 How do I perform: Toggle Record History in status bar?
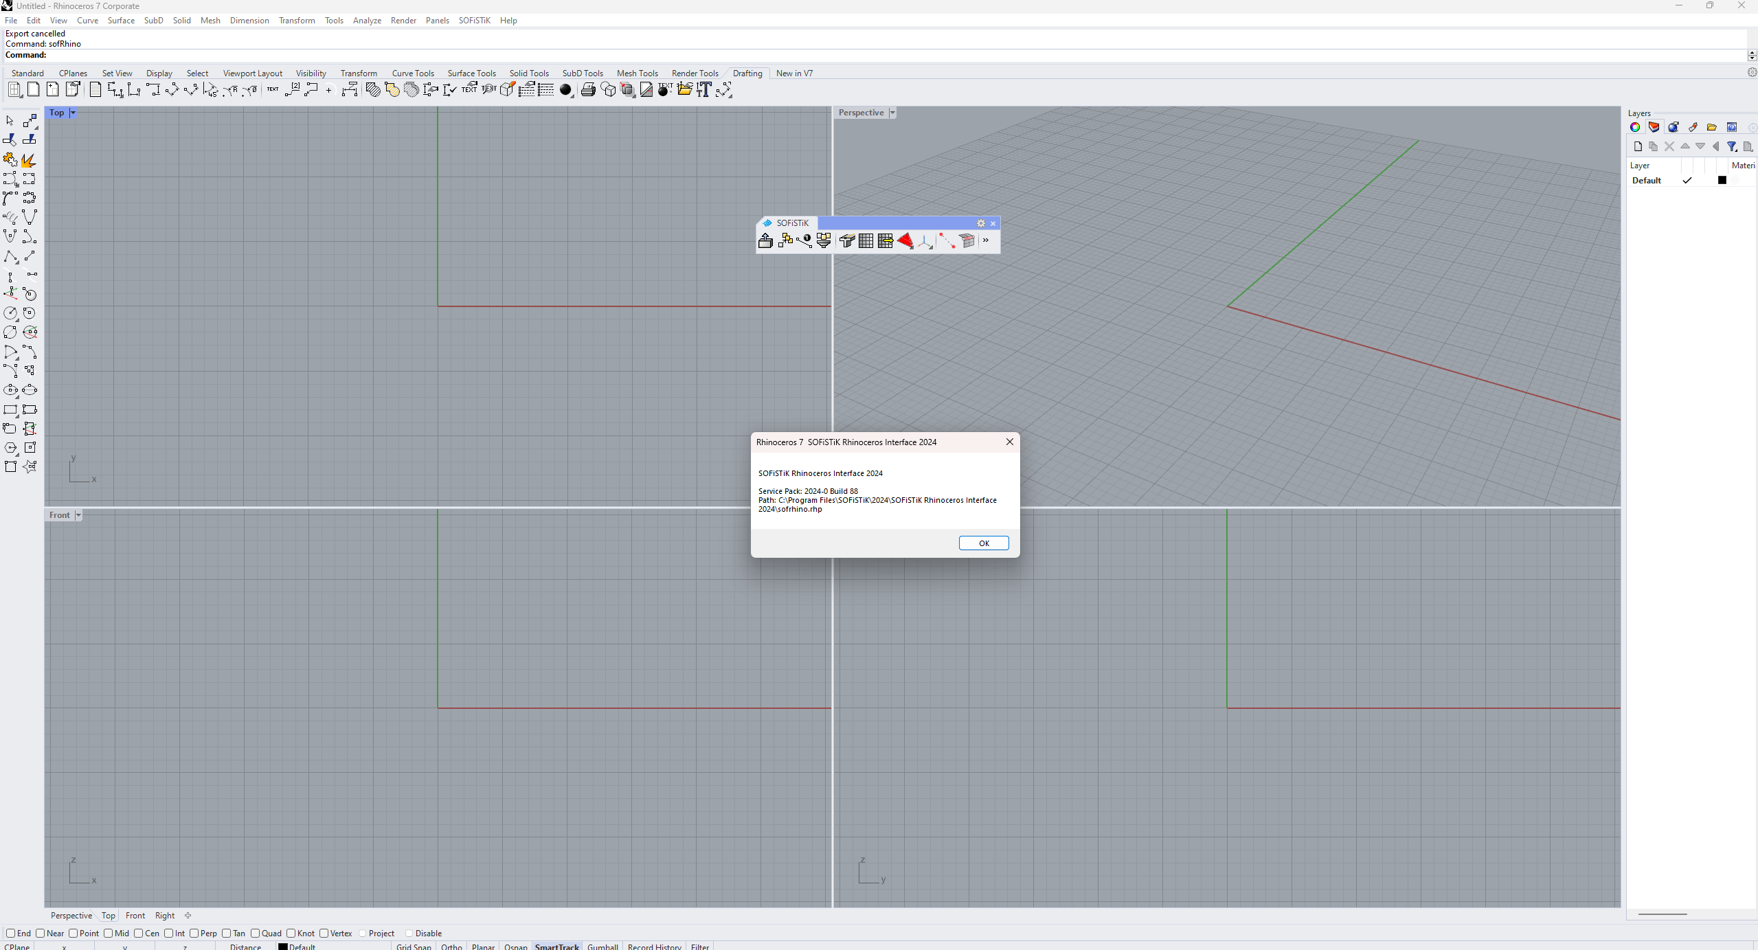654,946
